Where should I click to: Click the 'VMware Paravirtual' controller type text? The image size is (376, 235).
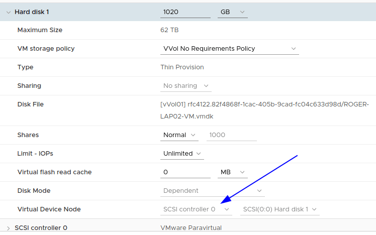191,228
